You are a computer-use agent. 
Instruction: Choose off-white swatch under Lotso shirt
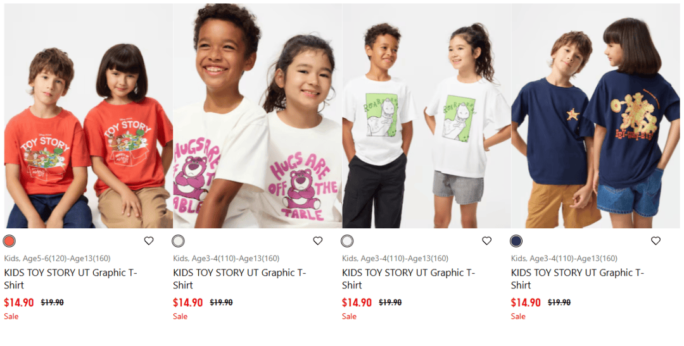click(178, 241)
